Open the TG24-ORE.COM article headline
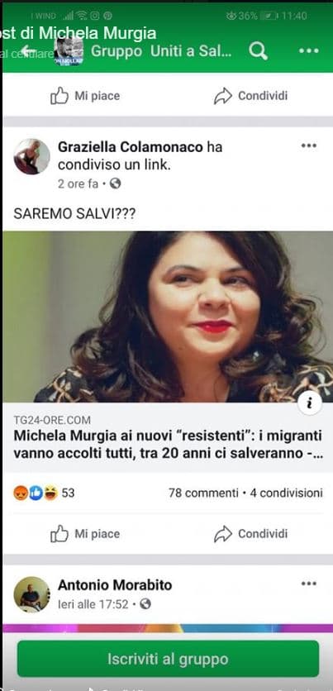The image size is (333, 691). pos(168,444)
